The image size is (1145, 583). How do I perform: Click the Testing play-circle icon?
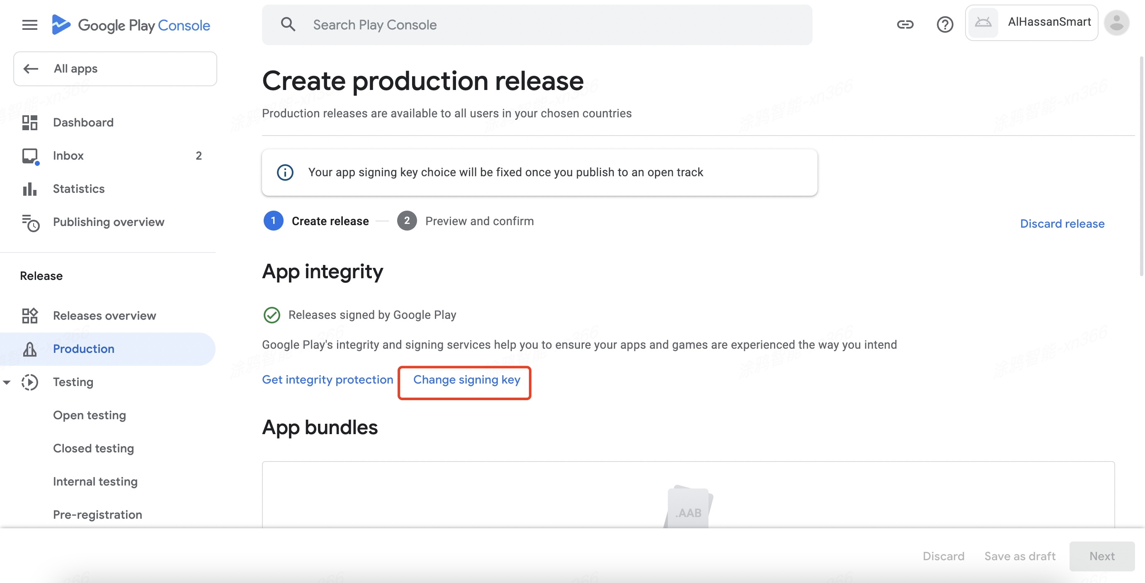pos(30,382)
